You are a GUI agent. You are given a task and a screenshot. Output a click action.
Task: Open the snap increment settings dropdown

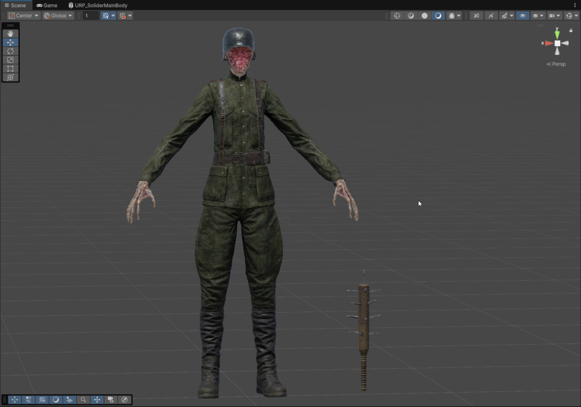[130, 16]
